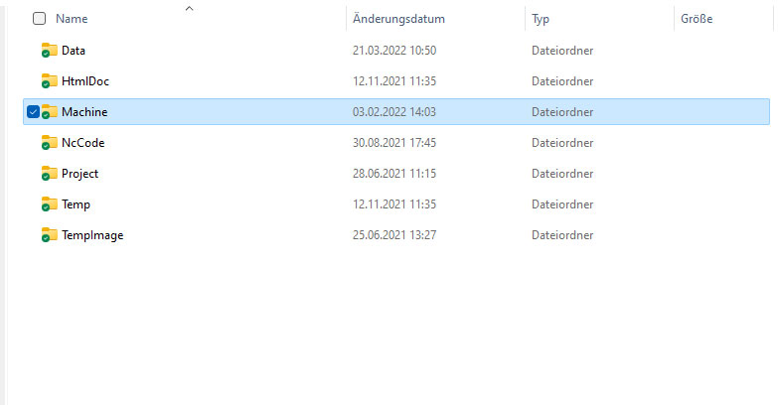Sort by Größe column header

coord(697,19)
